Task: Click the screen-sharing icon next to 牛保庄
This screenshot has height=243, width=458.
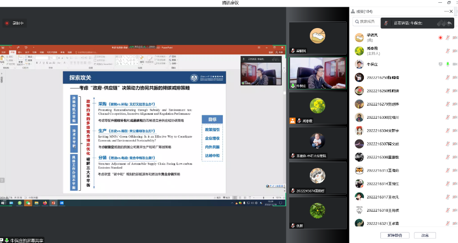Action: [440, 64]
